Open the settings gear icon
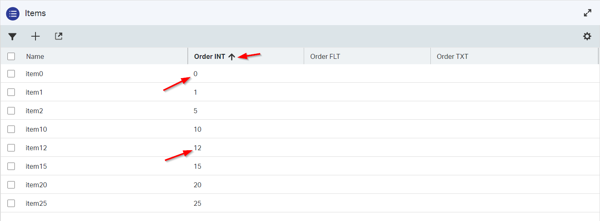This screenshot has height=221, width=600. [x=587, y=37]
